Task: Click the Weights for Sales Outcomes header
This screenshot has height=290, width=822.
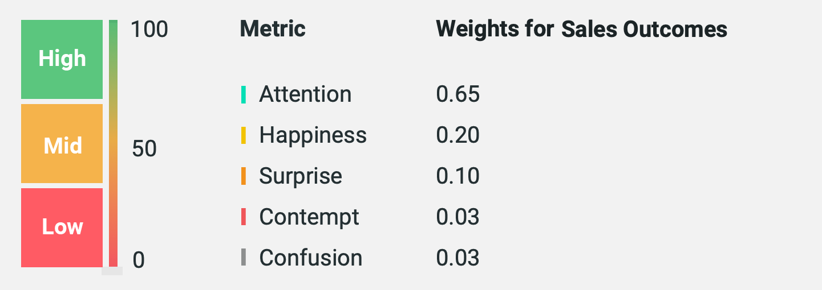Action: pos(581,28)
